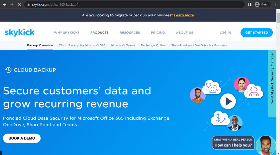
Task: Open SharePoint and OneDrive for Business tab
Action: (x=199, y=45)
